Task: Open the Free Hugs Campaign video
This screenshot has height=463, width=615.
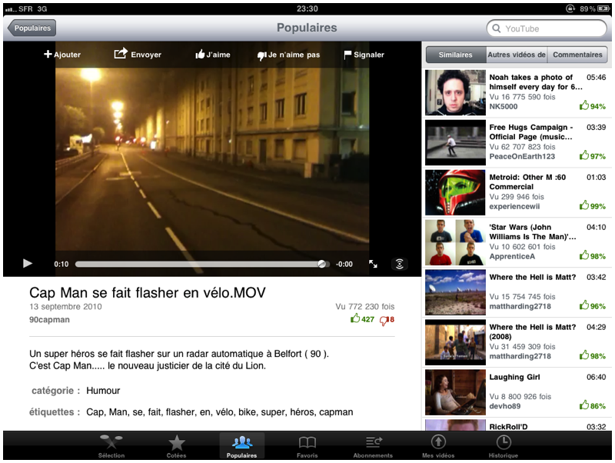Action: point(517,142)
